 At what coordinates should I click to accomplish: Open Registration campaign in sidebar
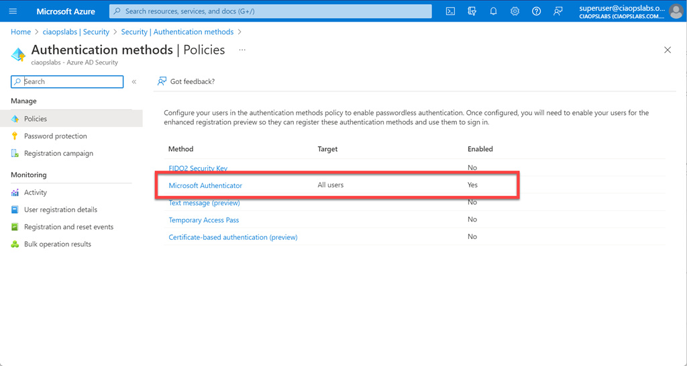(x=58, y=154)
